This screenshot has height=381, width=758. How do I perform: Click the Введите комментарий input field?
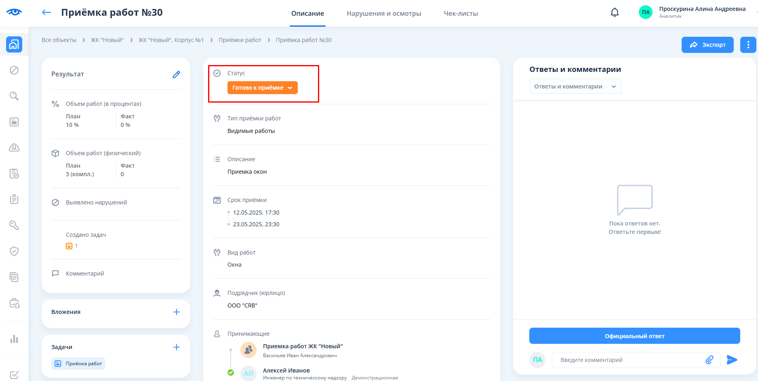[x=628, y=360]
